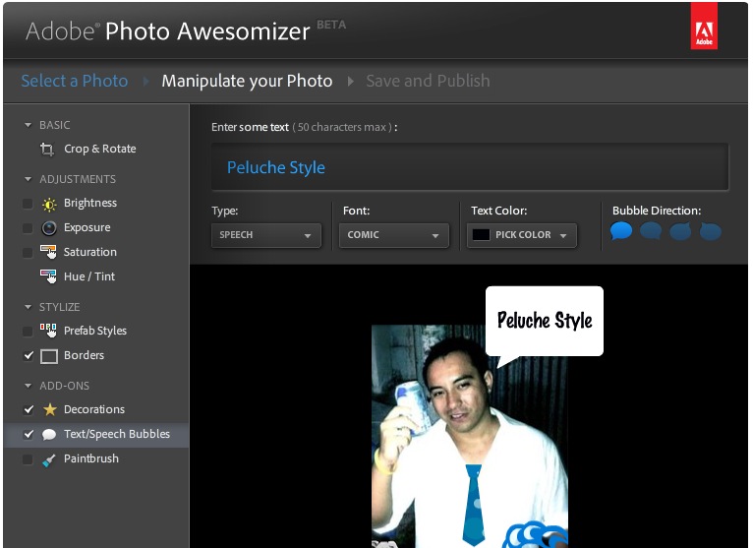The width and height of the screenshot is (753, 548).
Task: Click the text field containing Peluche Style
Action: [469, 167]
